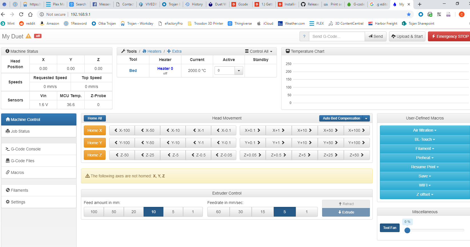470x247 pixels.
Task: Open the Job Status page
Action: coord(39,131)
